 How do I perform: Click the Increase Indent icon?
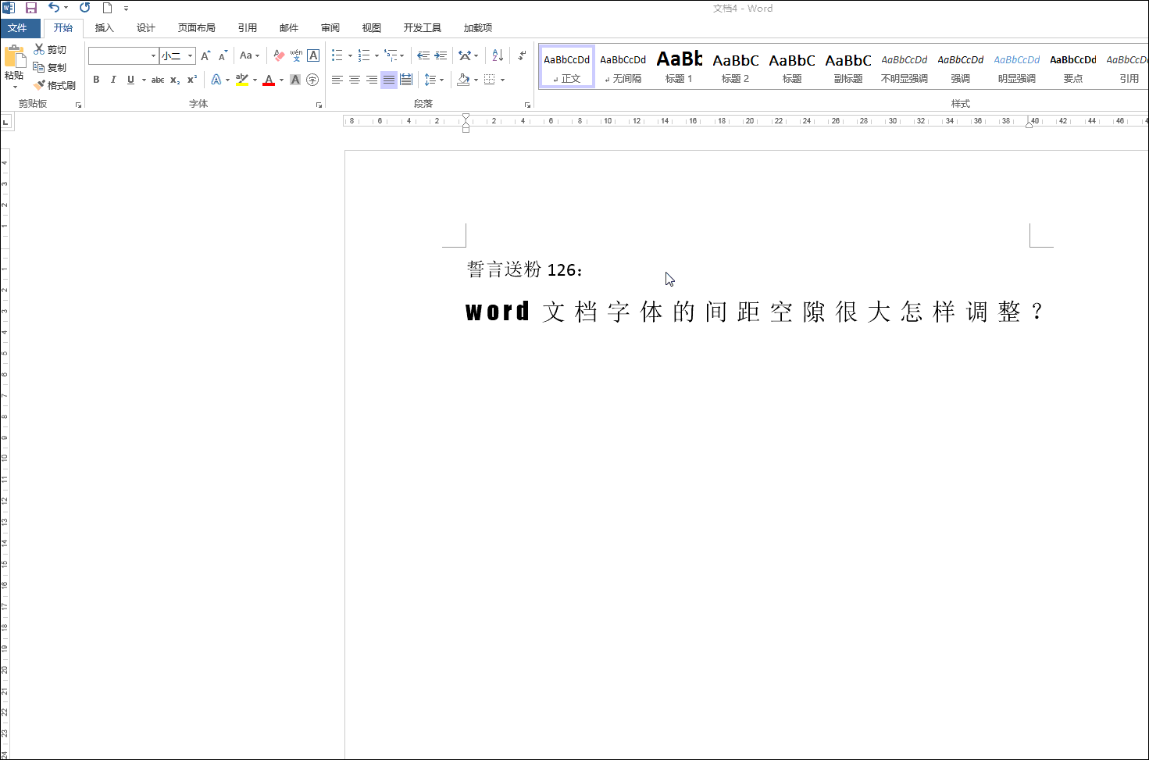pyautogui.click(x=441, y=55)
